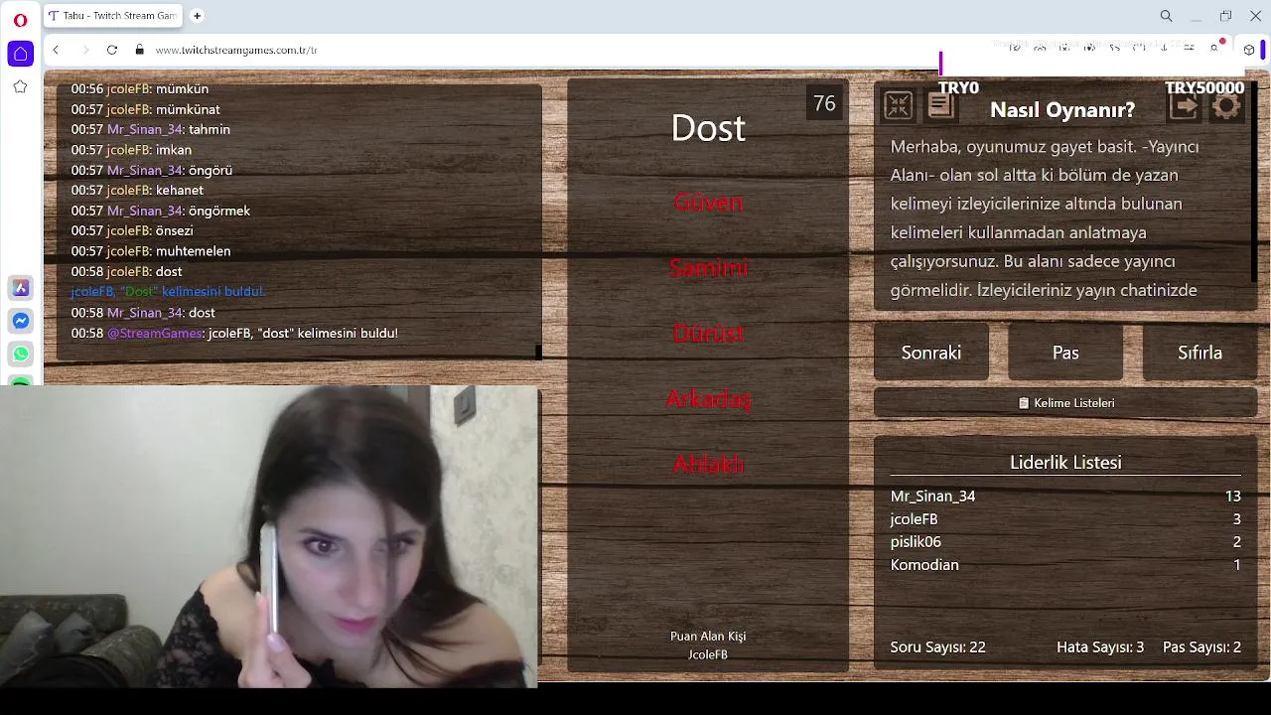Click Soru Sayısı: 22 statistic
The width and height of the screenshot is (1271, 715).
(937, 647)
